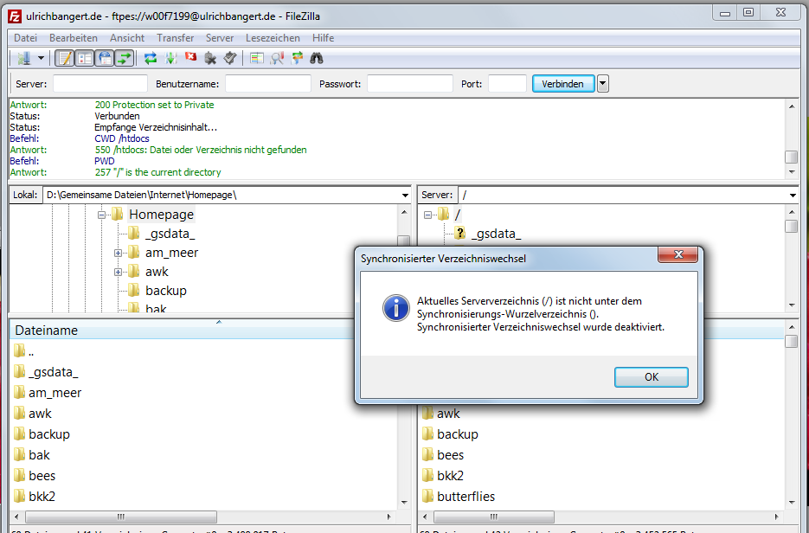Refresh file lists with blue arrows icon
The height and width of the screenshot is (533, 809).
[151, 58]
